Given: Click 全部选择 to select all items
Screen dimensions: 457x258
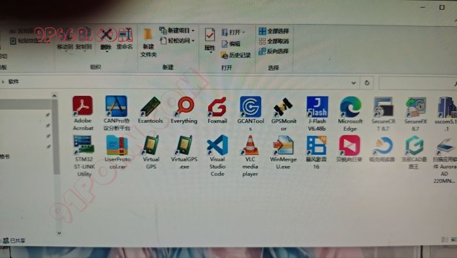Looking at the screenshot, I should point(274,31).
